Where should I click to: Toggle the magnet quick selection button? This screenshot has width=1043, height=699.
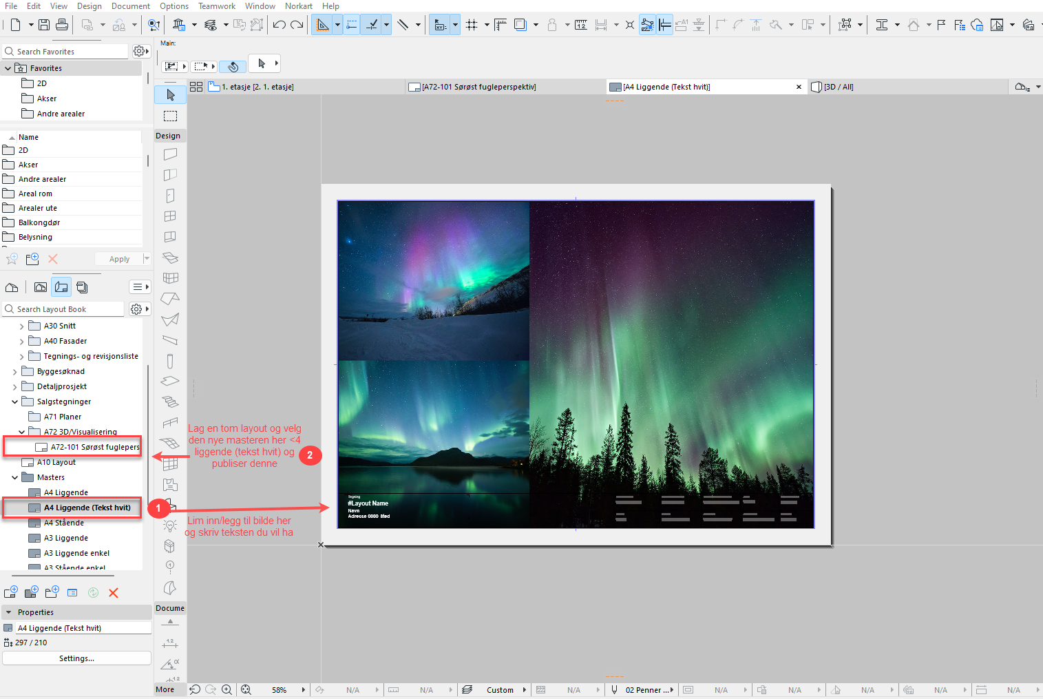click(233, 66)
